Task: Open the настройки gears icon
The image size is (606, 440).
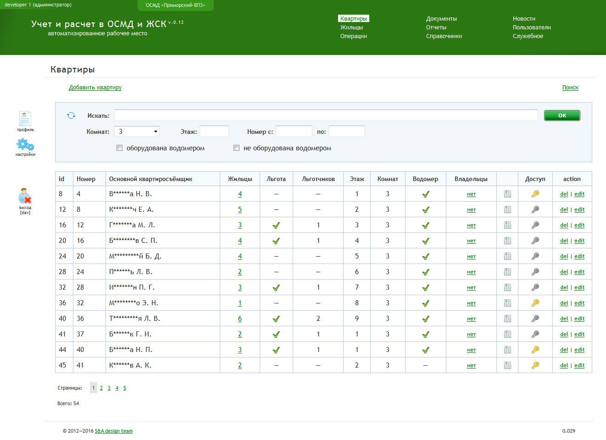Action: click(x=25, y=145)
